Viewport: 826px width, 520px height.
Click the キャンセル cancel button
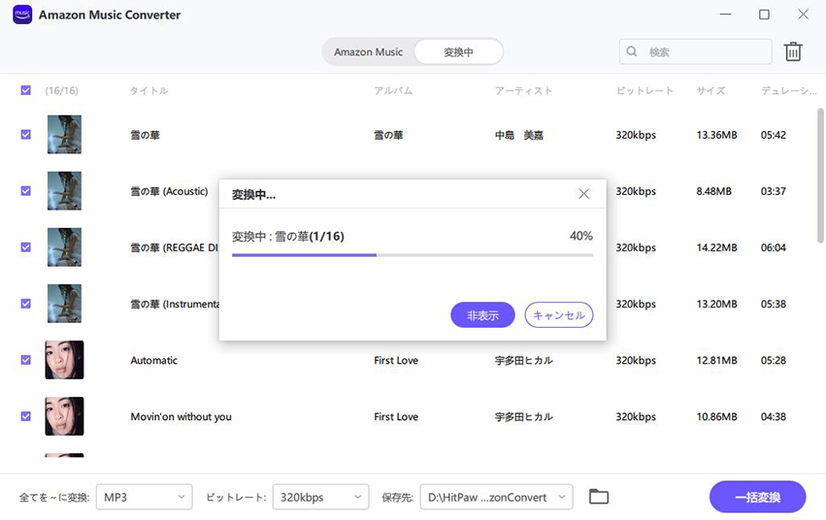pyautogui.click(x=559, y=314)
